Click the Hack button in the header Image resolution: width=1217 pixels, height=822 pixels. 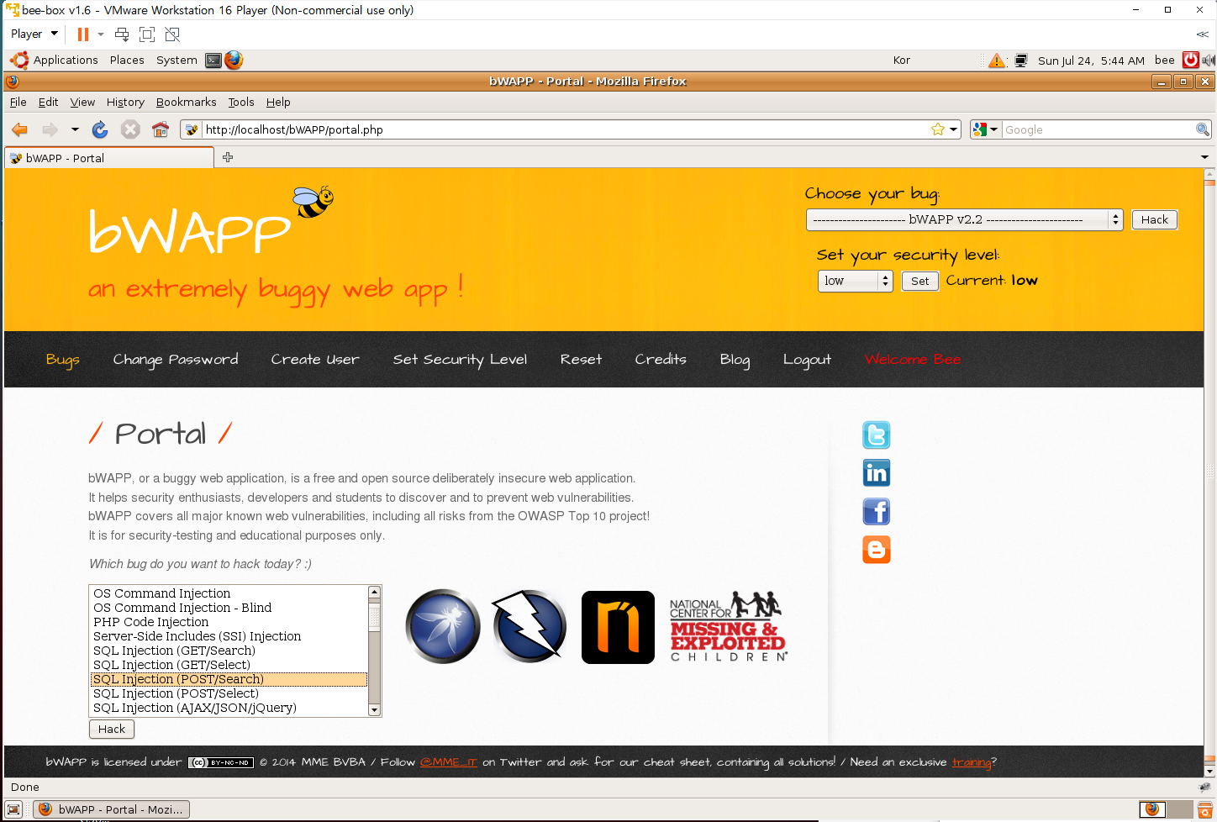(x=1155, y=219)
